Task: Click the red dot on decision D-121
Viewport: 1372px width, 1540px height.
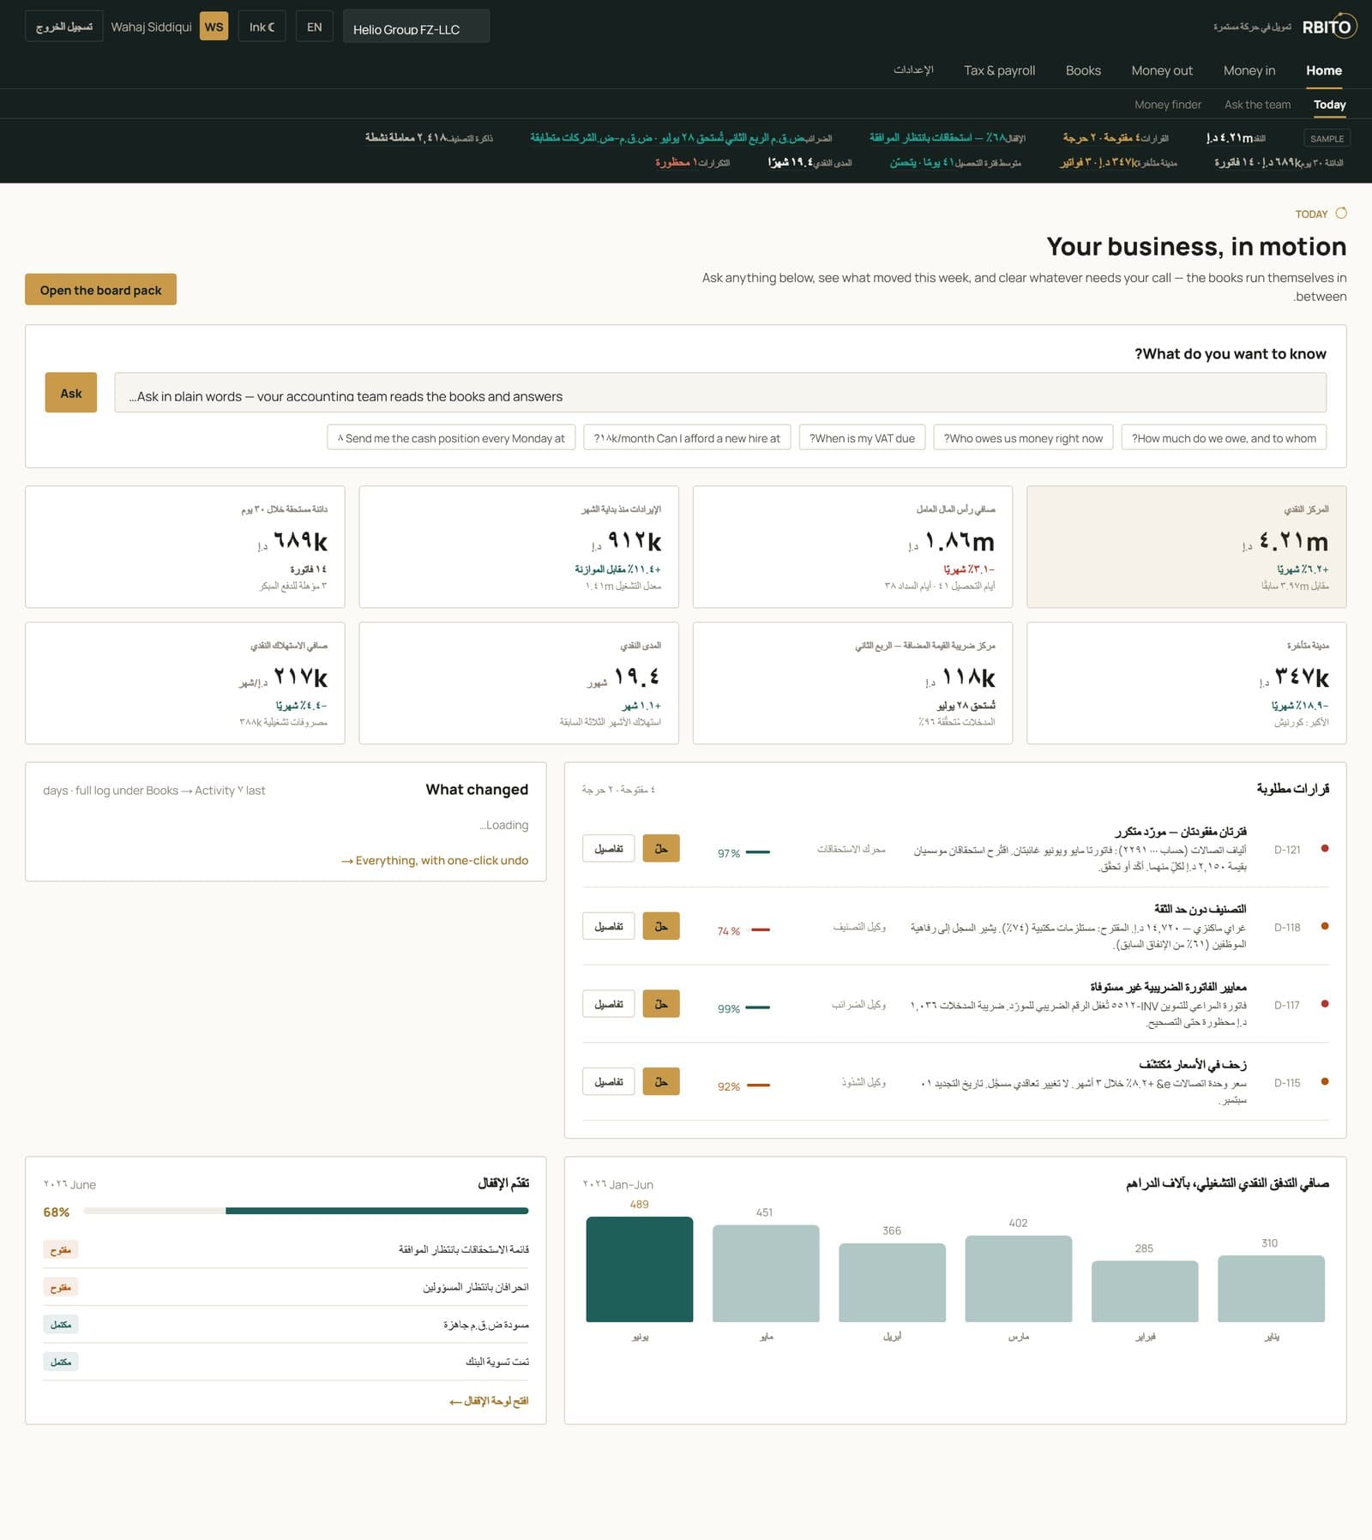Action: click(1325, 849)
